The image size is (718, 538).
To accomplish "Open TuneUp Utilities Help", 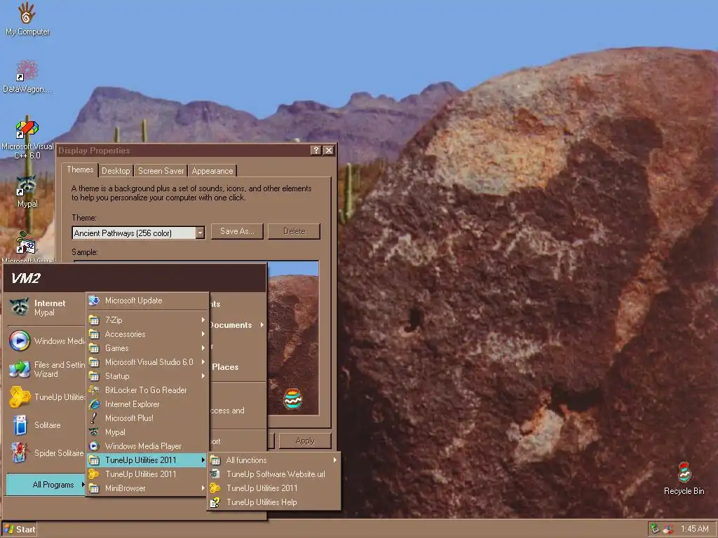I will (274, 502).
